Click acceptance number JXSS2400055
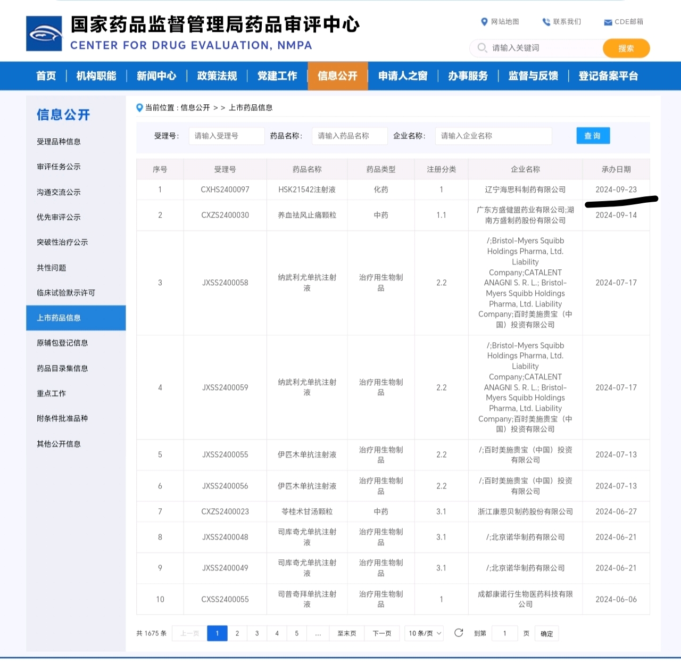Image resolution: width=681 pixels, height=662 pixels. (x=225, y=454)
